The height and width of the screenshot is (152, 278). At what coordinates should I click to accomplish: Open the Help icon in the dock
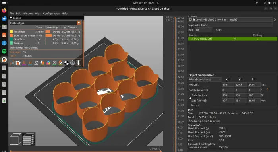point(4,43)
